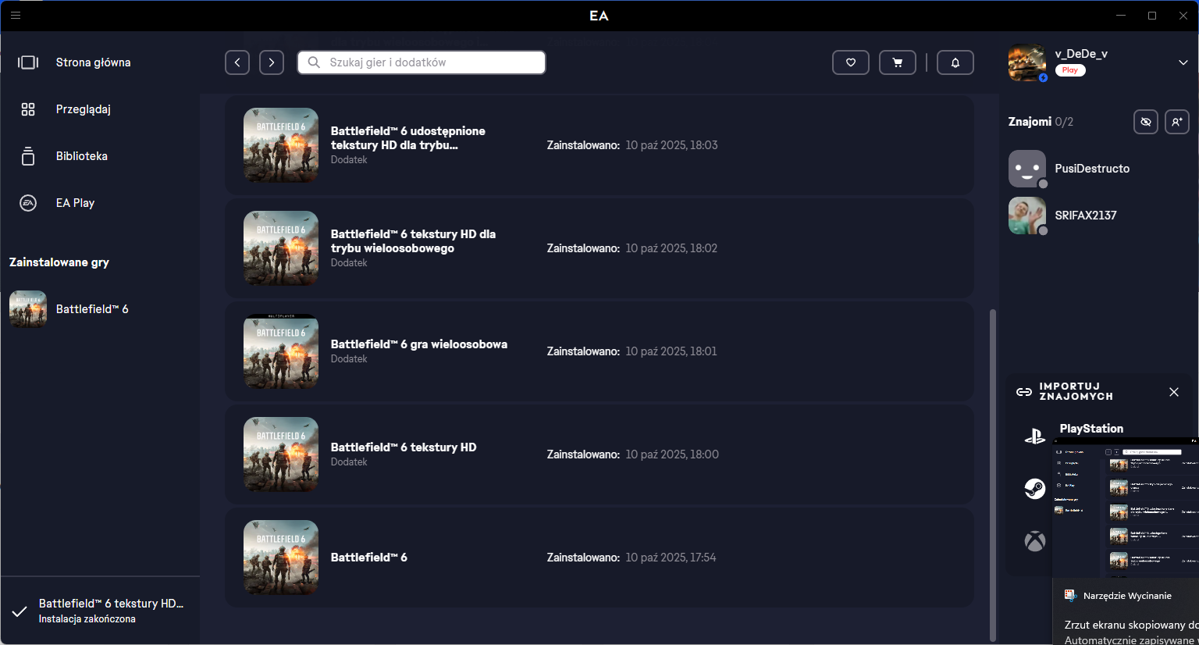
Task: Open the wishlist heart icon
Action: (851, 62)
